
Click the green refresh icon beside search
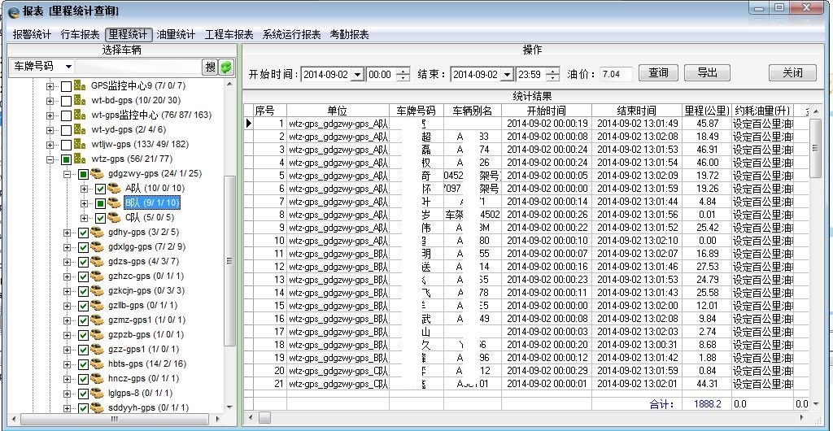226,67
